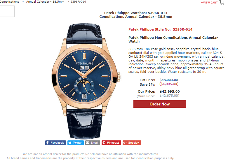
Task: Click the Order Now button
Action: (159, 104)
